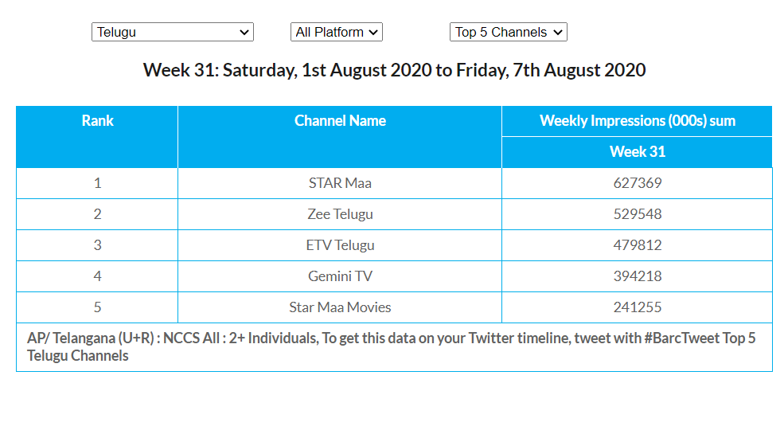
Task: Click the 479812 impressions cell
Action: coord(637,245)
